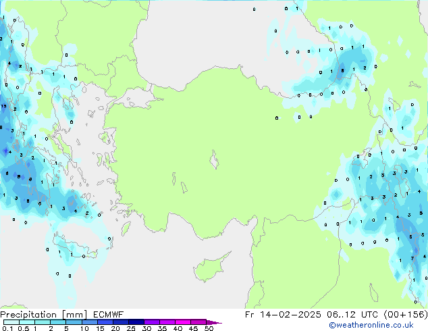This screenshot has width=428, height=331.
Task: Click the above-50 mm arrow tip of legend
Action: (214, 322)
